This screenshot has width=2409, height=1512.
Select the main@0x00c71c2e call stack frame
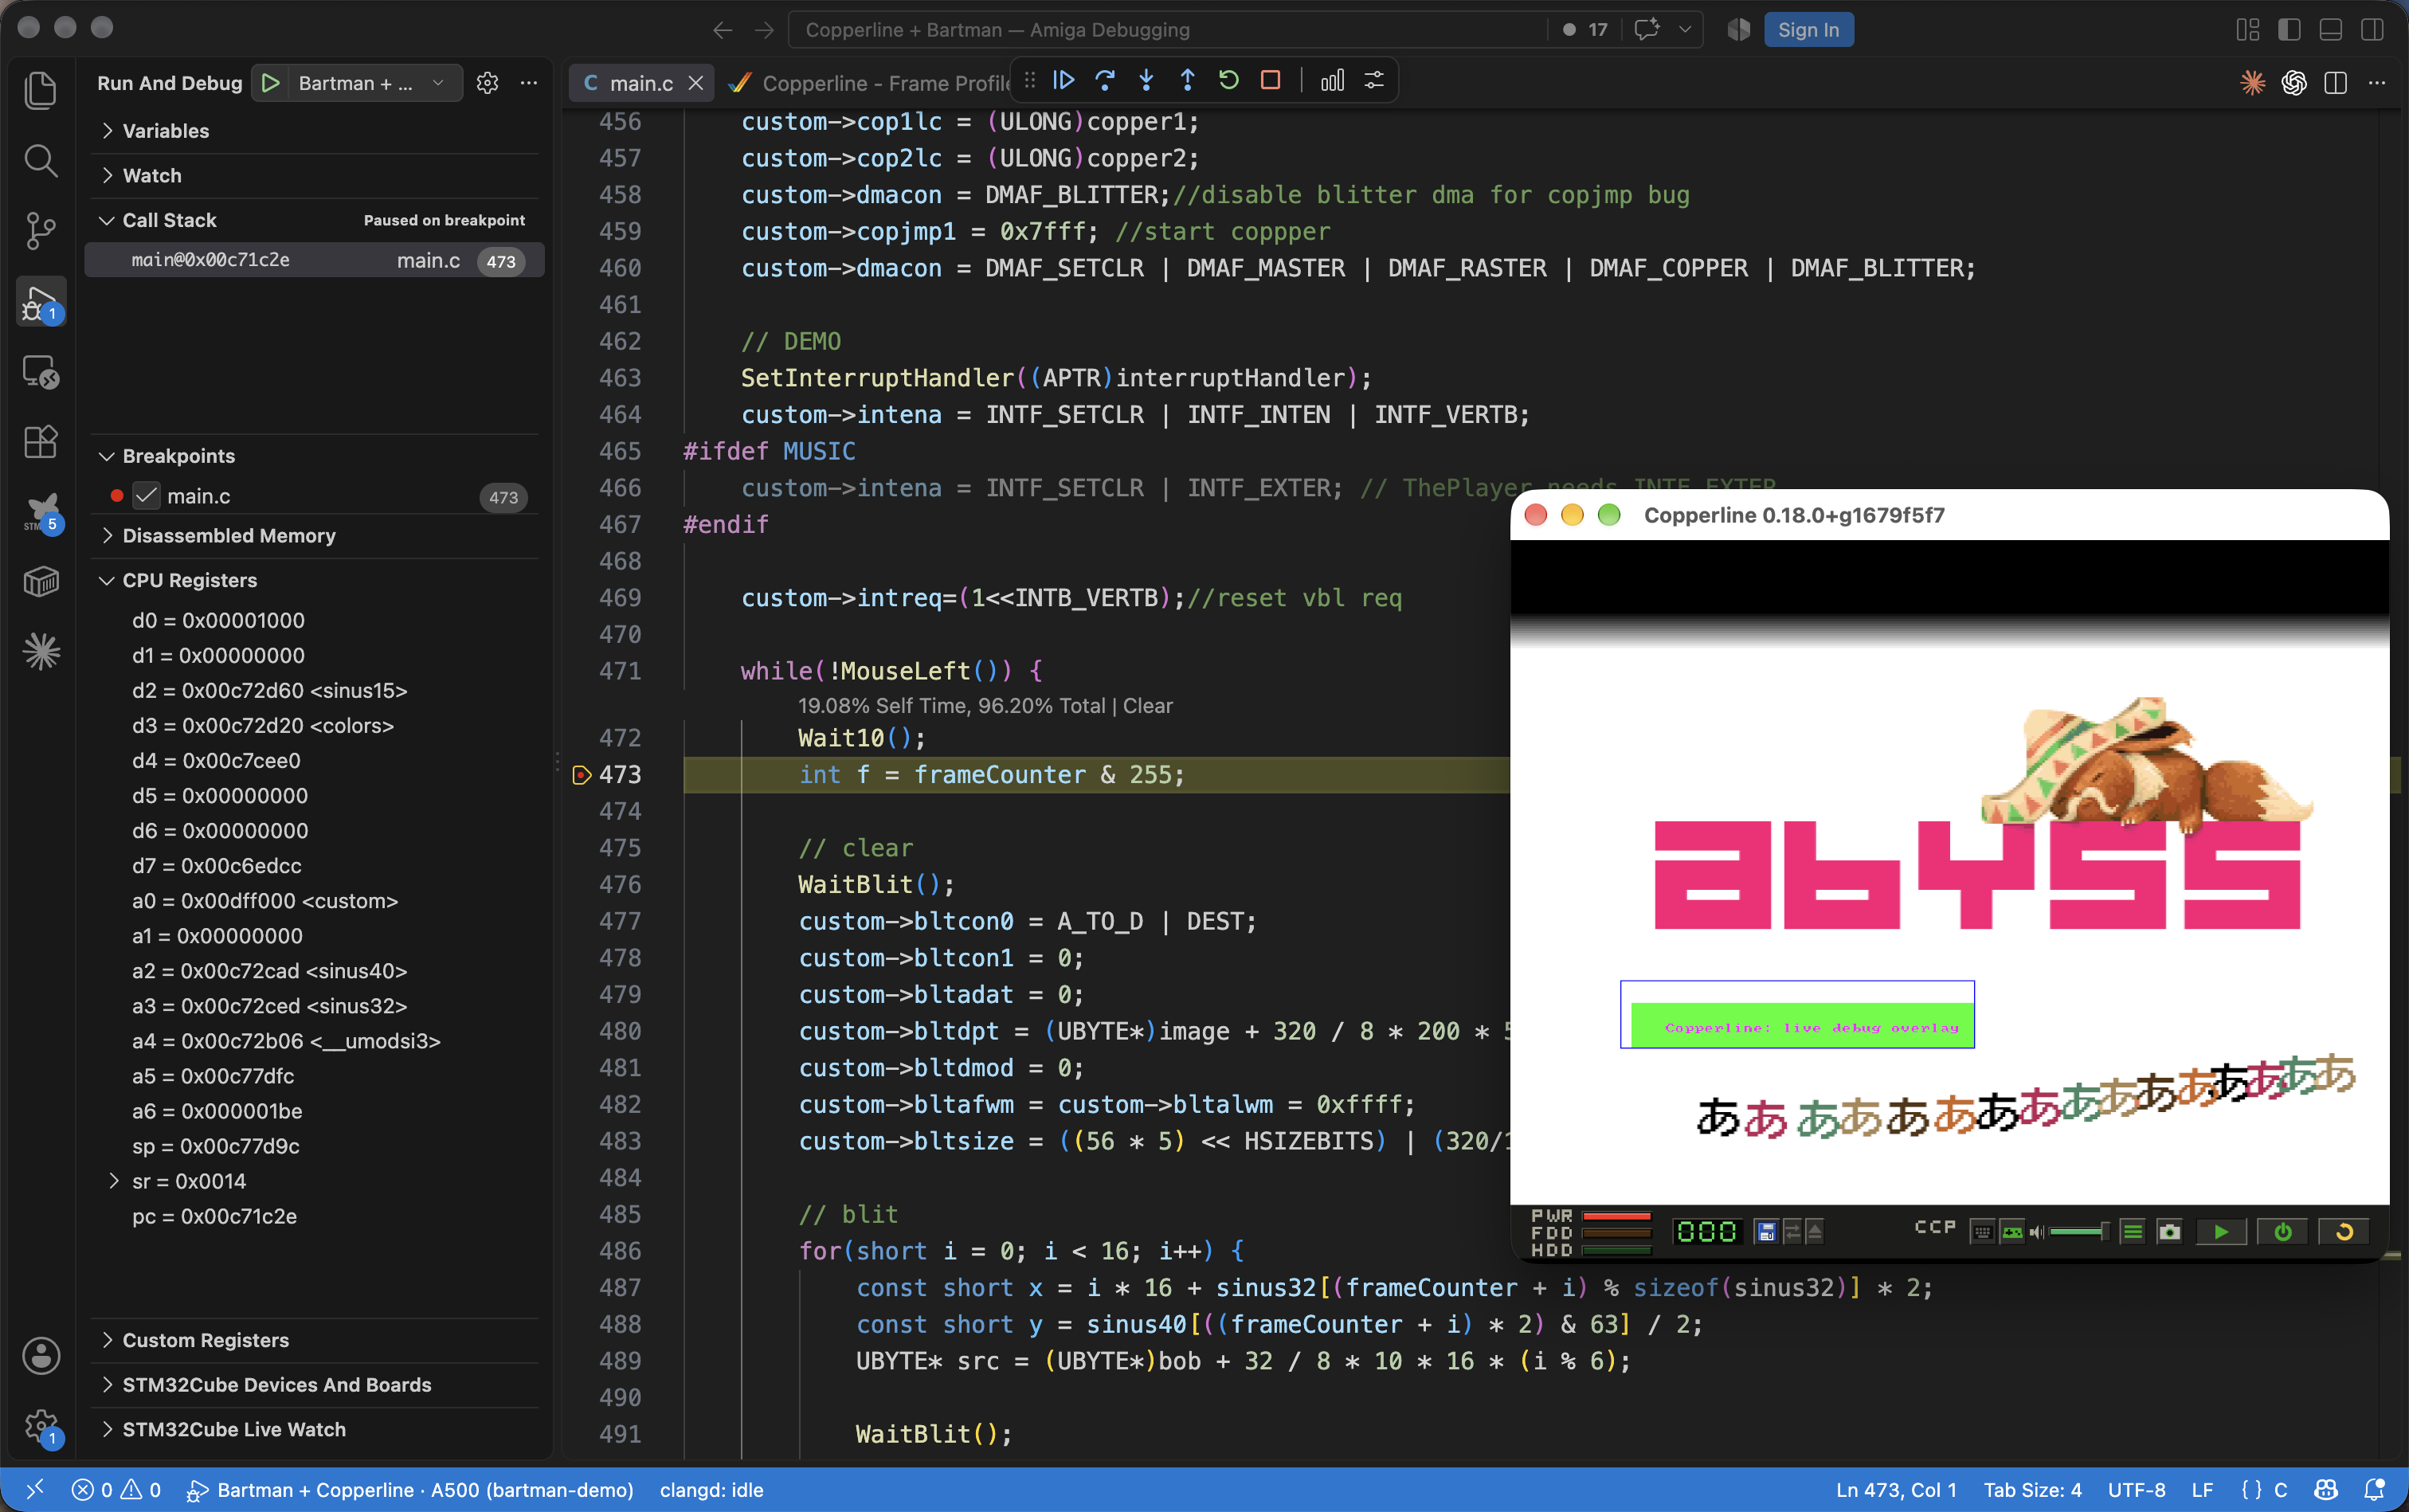[314, 260]
